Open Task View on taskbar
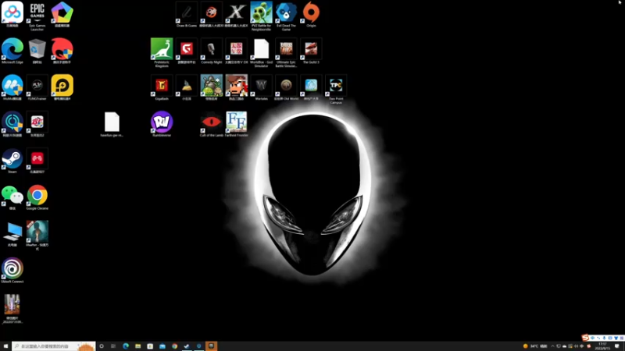 click(x=113, y=346)
